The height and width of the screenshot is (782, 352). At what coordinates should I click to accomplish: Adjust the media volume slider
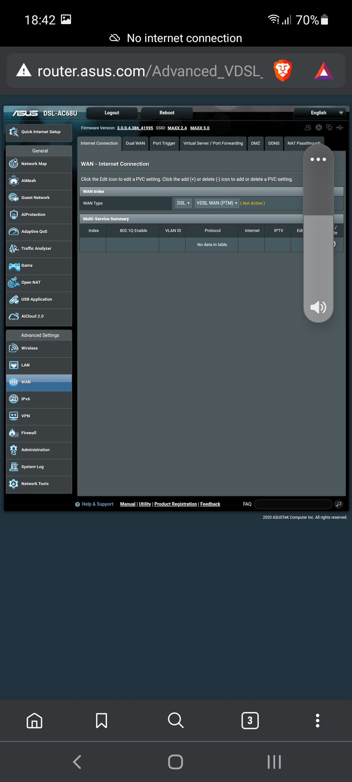[318, 233]
